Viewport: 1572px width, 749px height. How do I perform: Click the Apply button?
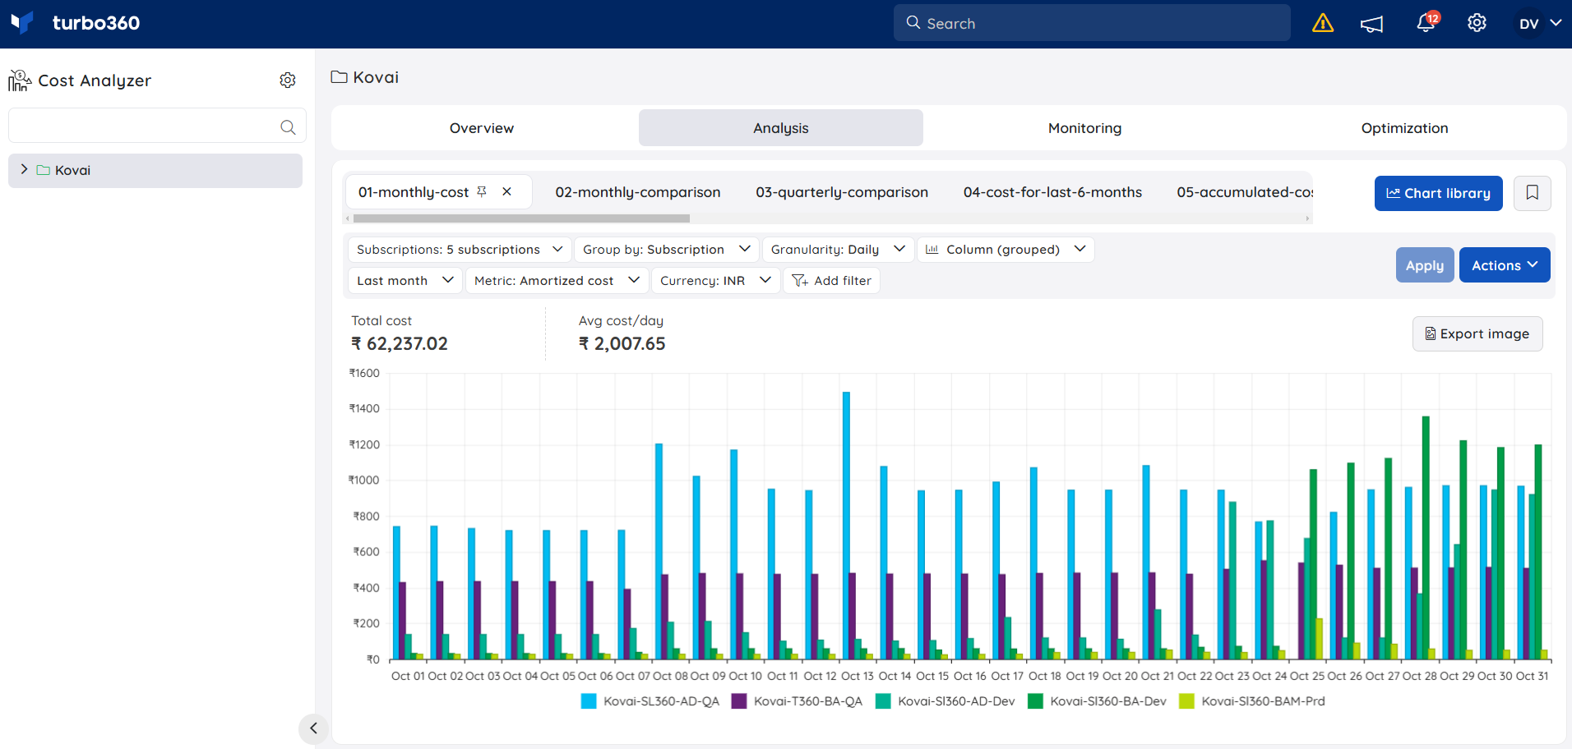point(1424,265)
